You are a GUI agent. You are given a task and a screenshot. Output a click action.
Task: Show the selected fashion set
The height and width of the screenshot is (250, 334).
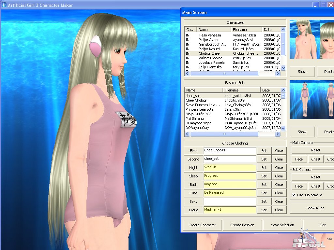coord(302,132)
